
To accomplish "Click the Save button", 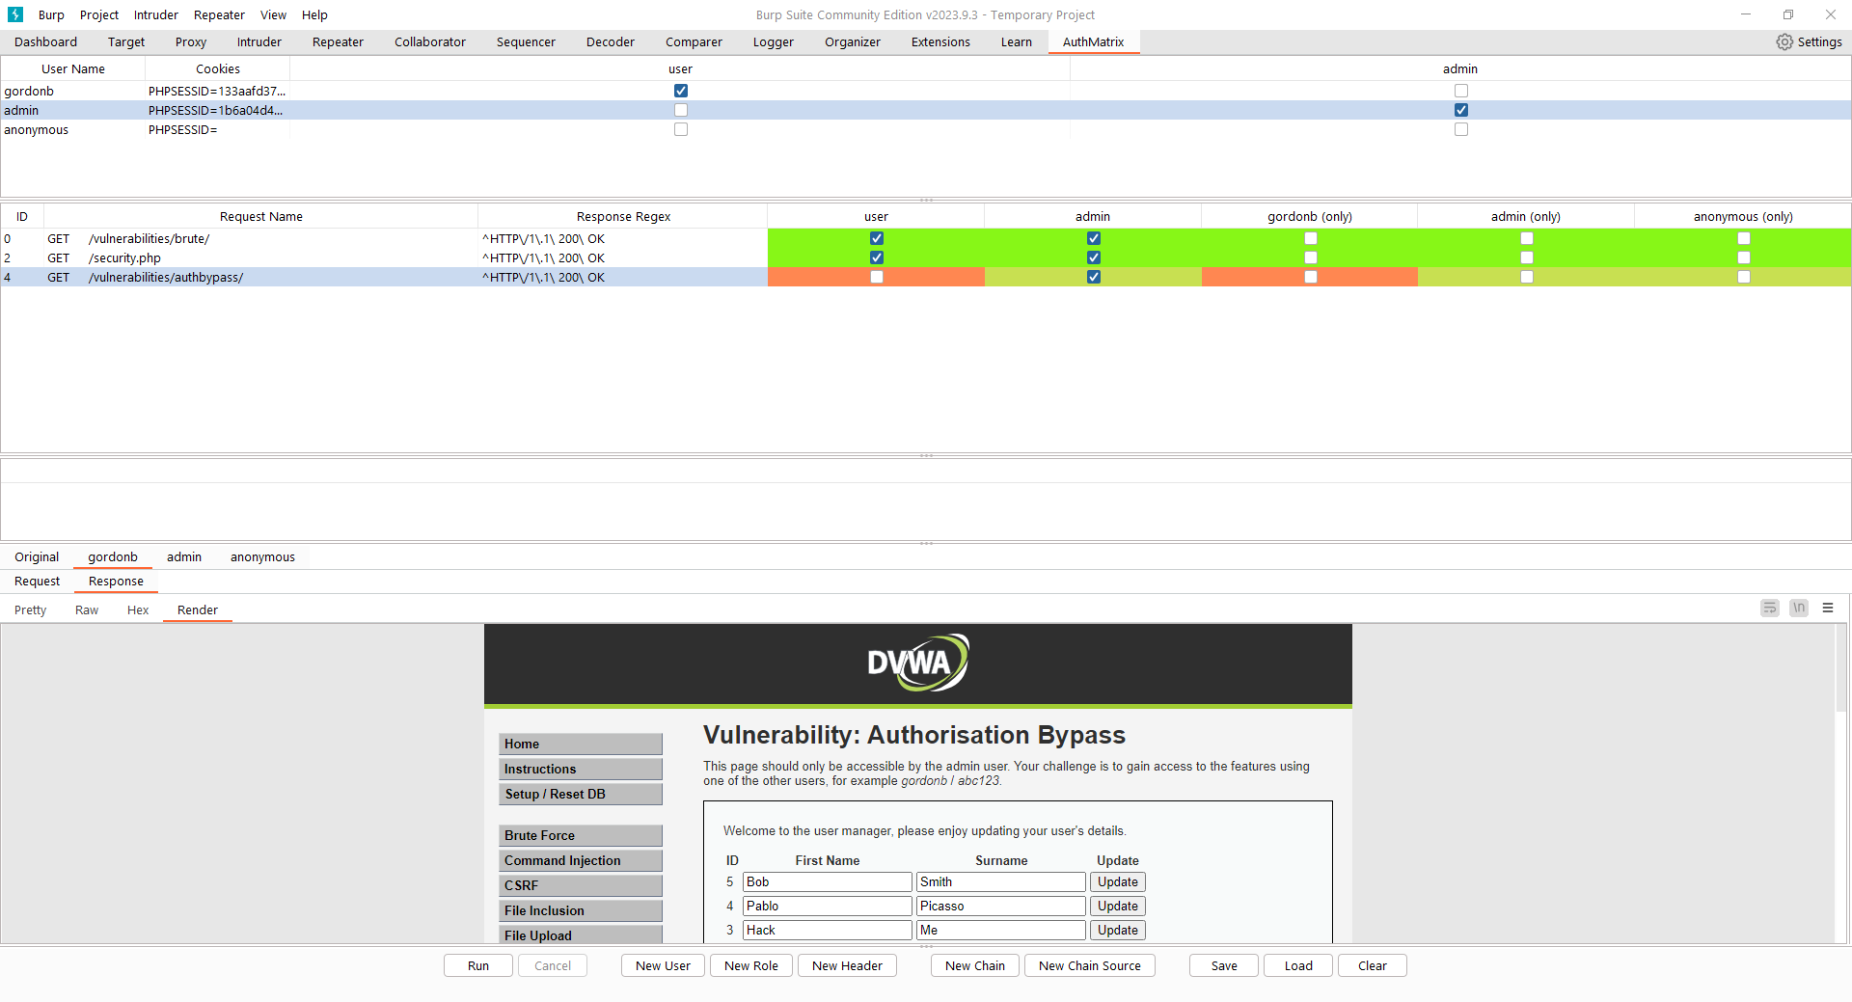I will point(1224,965).
